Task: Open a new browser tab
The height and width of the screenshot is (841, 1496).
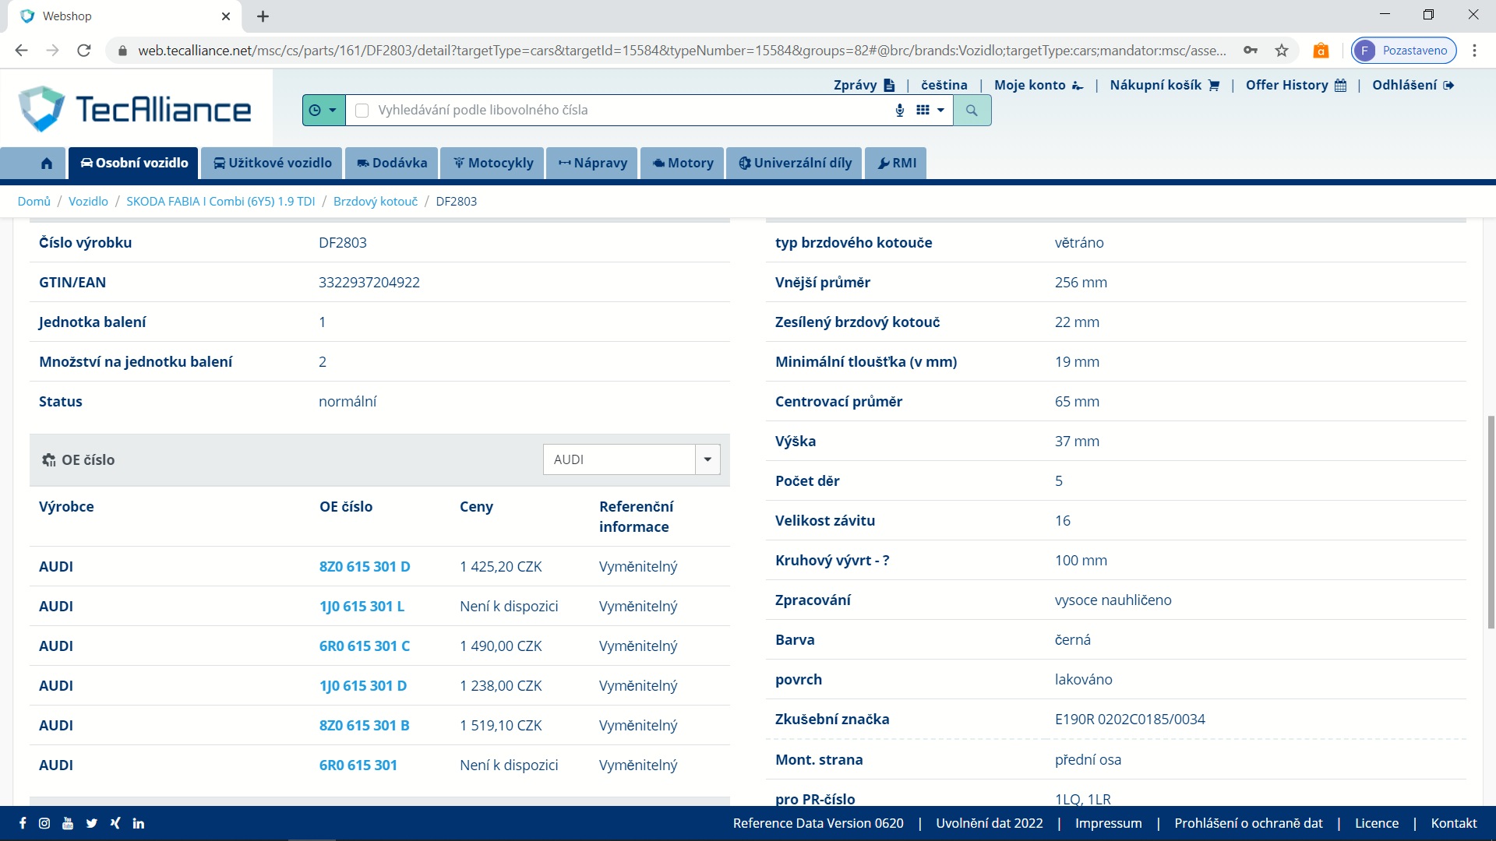Action: 263,16
